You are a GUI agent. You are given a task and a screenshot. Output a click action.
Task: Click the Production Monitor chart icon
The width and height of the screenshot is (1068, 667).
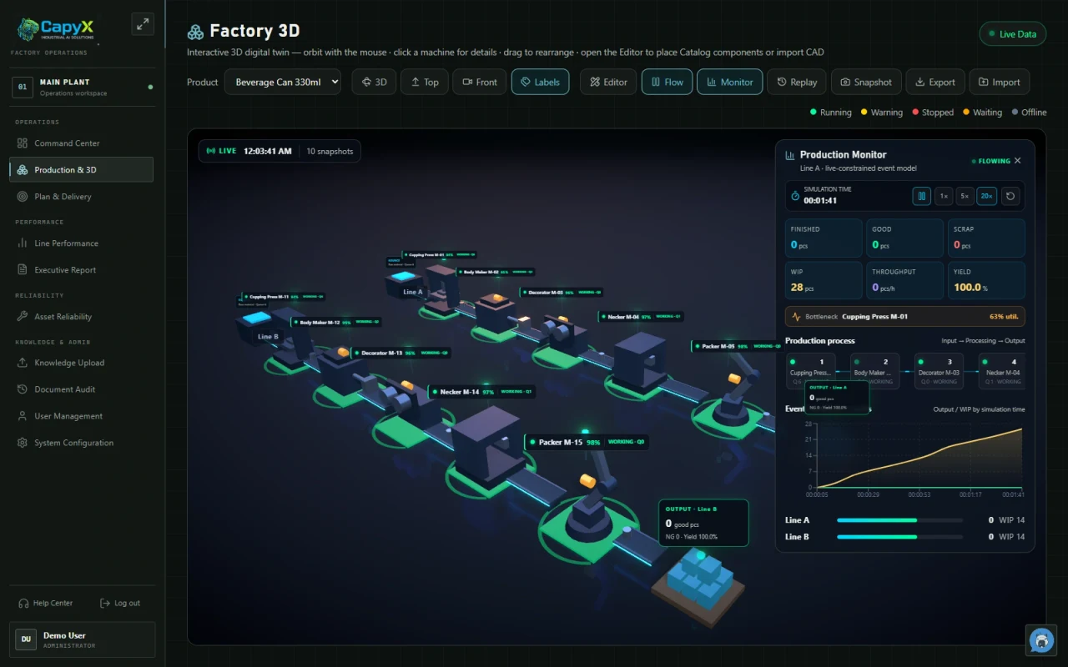tap(790, 155)
